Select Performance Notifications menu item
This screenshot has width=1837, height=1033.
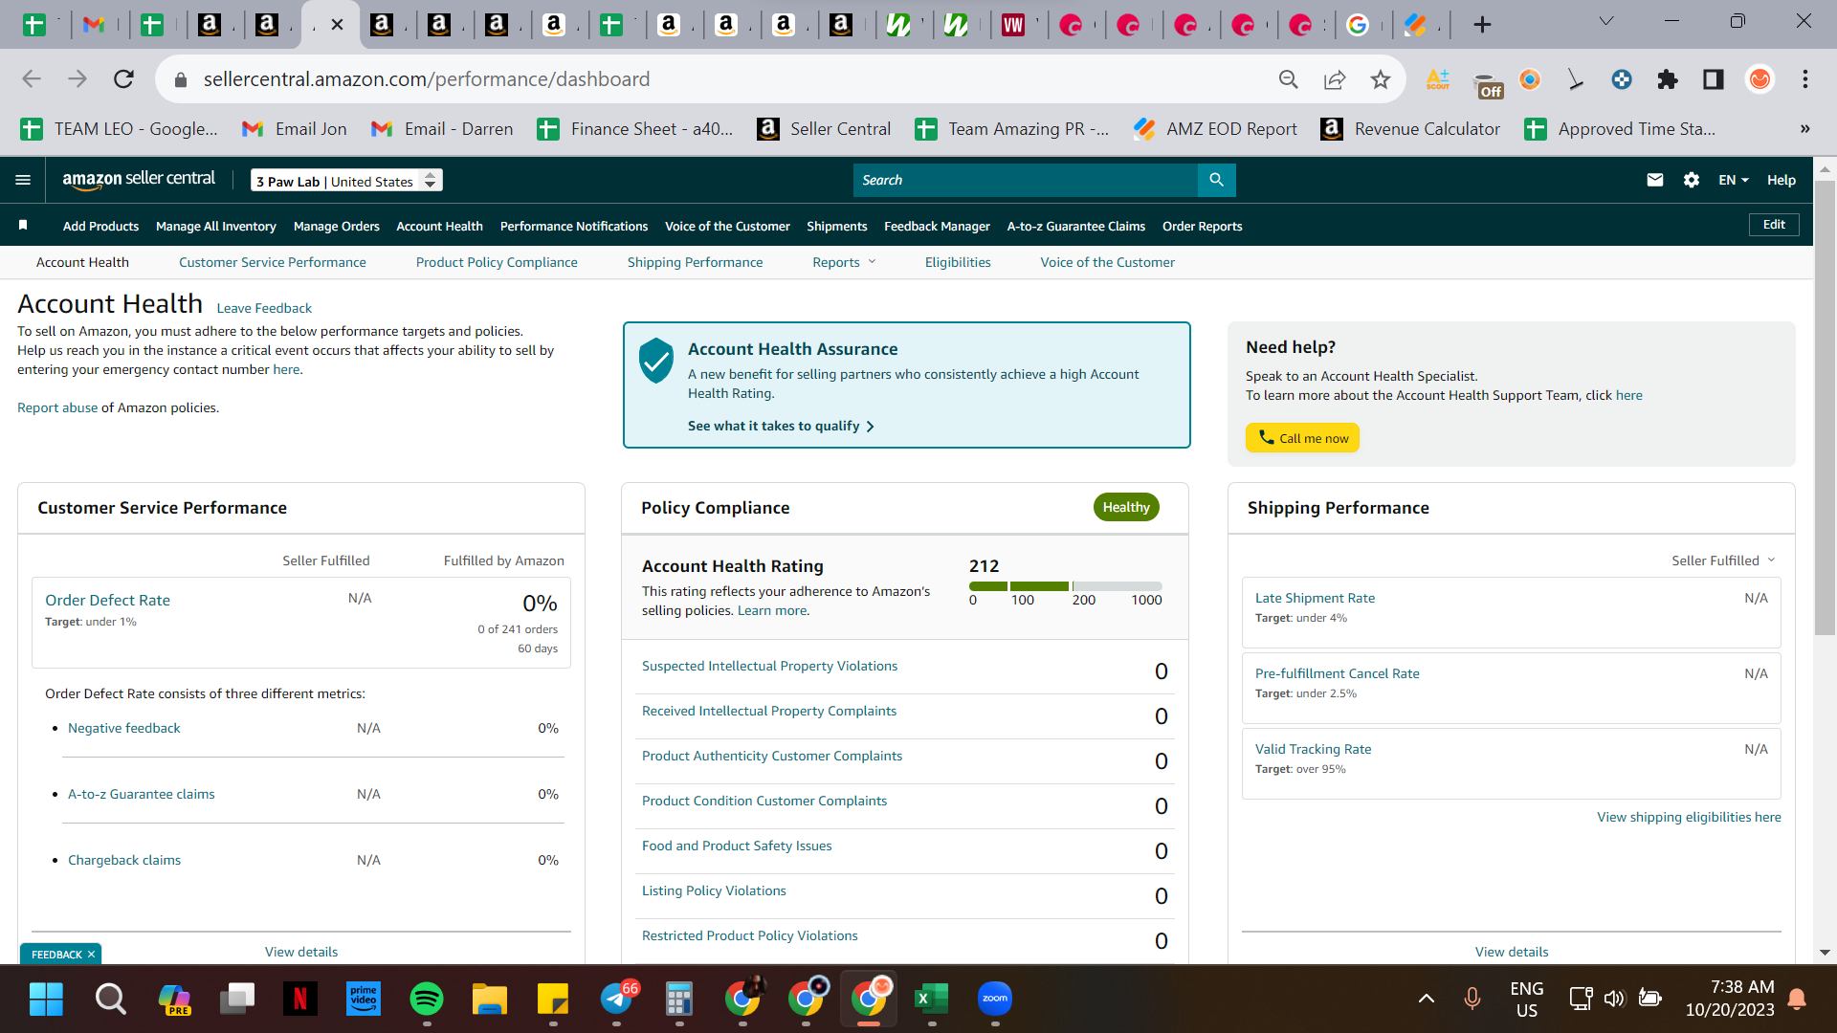coord(573,226)
